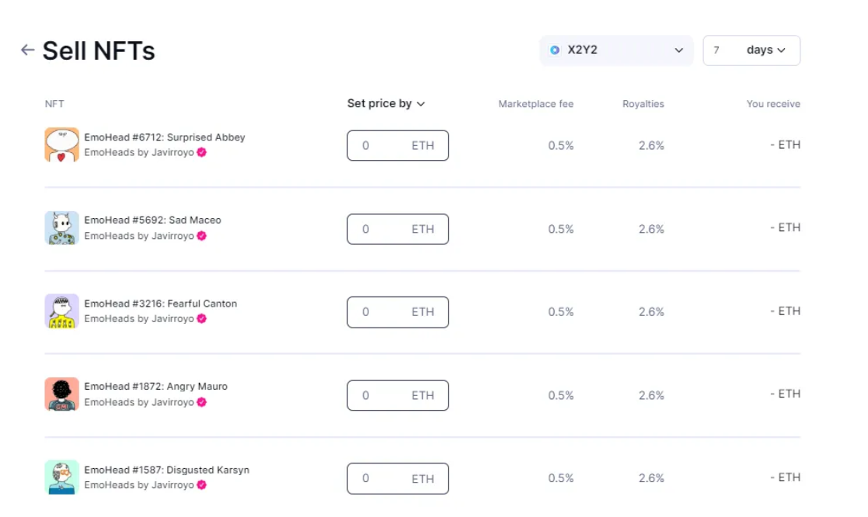Open EmoHead #1872 Angry Mauro thumbnail
The image size is (868, 517).
point(61,394)
